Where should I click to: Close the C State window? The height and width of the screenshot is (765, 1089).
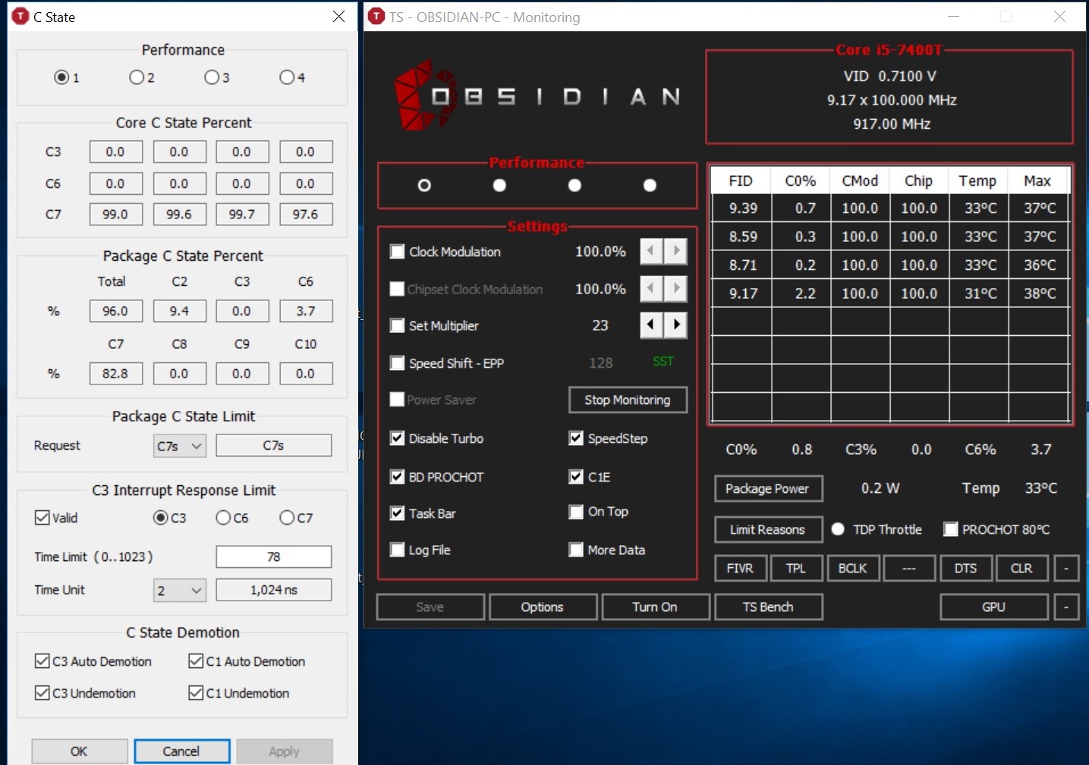338,17
